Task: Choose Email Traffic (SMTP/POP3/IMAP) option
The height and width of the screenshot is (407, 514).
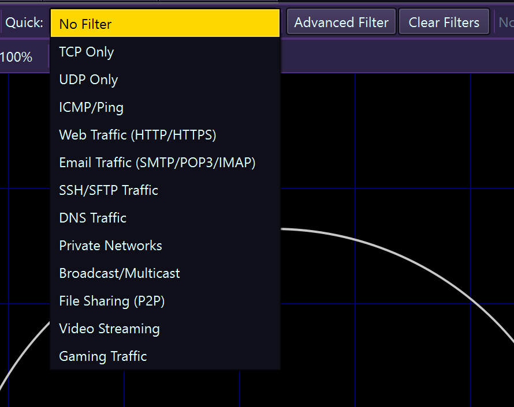Action: coord(157,163)
